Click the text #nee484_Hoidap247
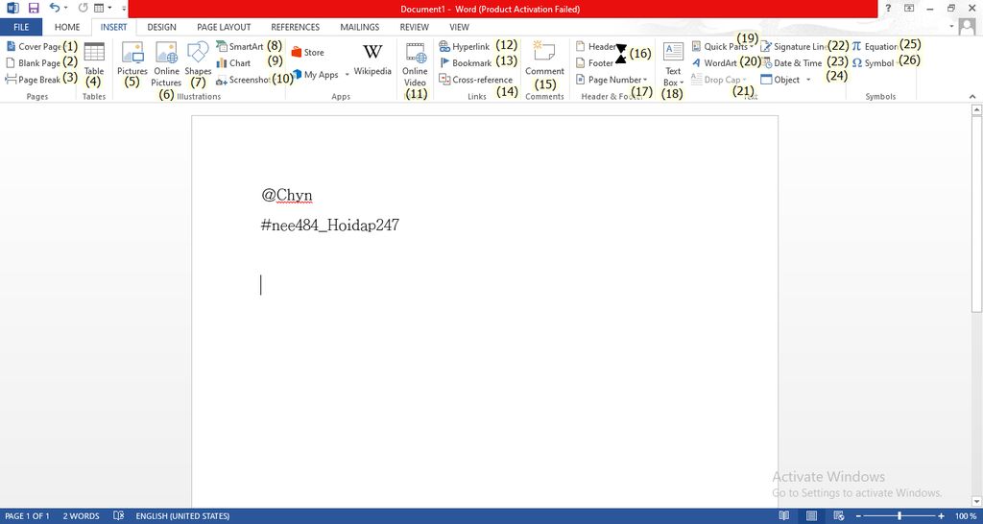The height and width of the screenshot is (524, 983). coord(330,225)
